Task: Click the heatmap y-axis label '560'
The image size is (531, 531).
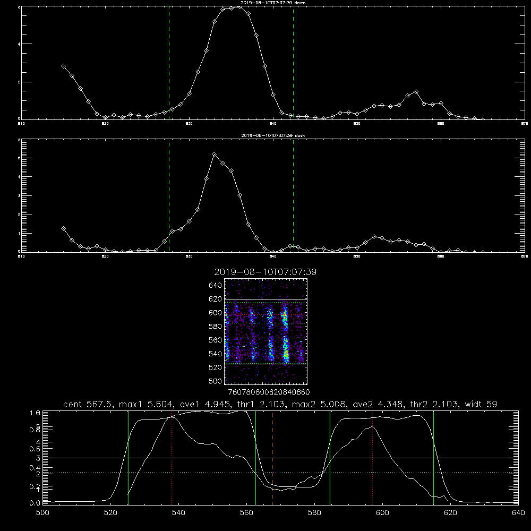Action: tap(215, 340)
